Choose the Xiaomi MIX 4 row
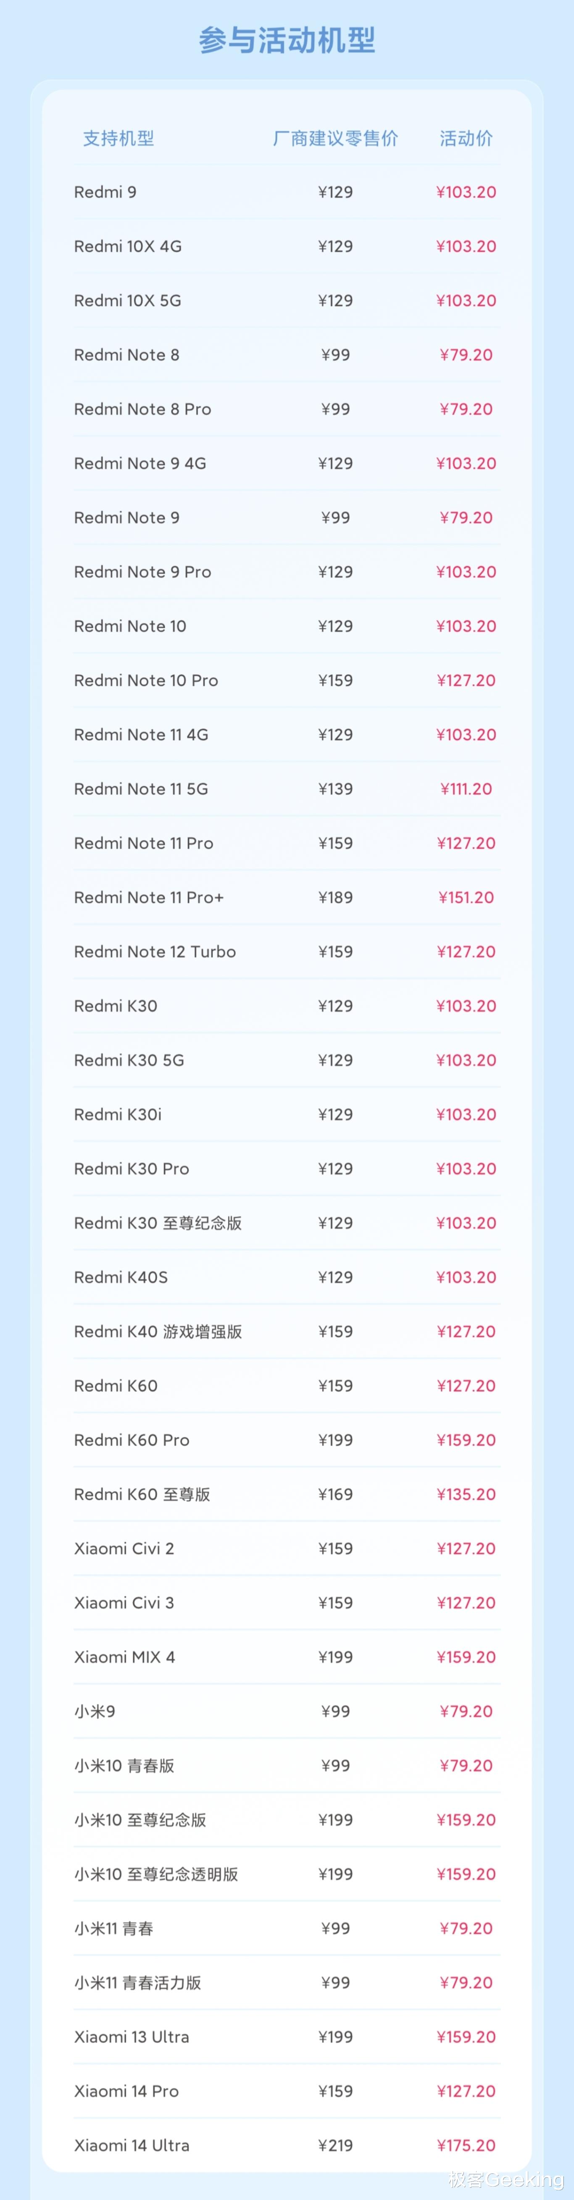This screenshot has height=2200, width=574. point(287,1657)
